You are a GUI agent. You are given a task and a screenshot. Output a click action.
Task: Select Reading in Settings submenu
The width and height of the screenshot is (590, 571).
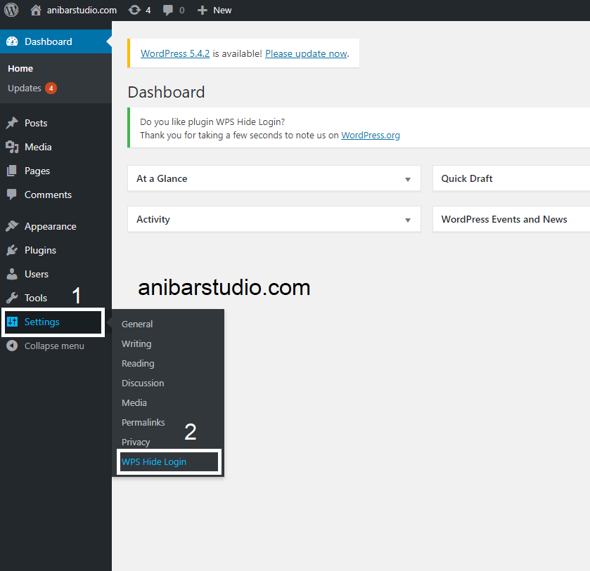pos(138,364)
